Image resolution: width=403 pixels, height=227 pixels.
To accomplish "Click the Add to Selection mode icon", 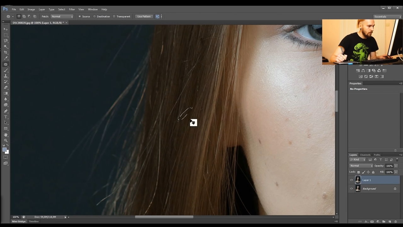I will [x=24, y=16].
